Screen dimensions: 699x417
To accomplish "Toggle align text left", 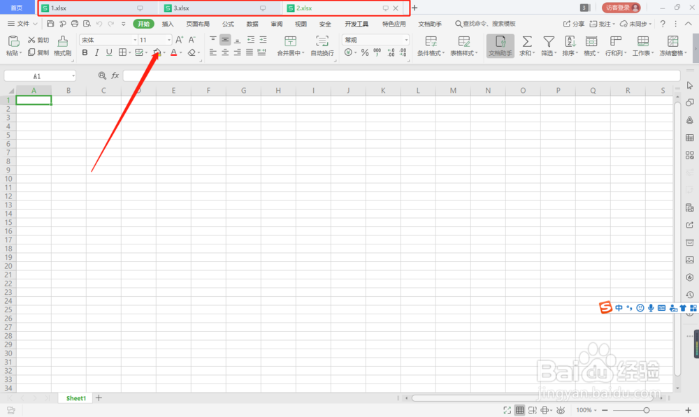I will pos(213,52).
